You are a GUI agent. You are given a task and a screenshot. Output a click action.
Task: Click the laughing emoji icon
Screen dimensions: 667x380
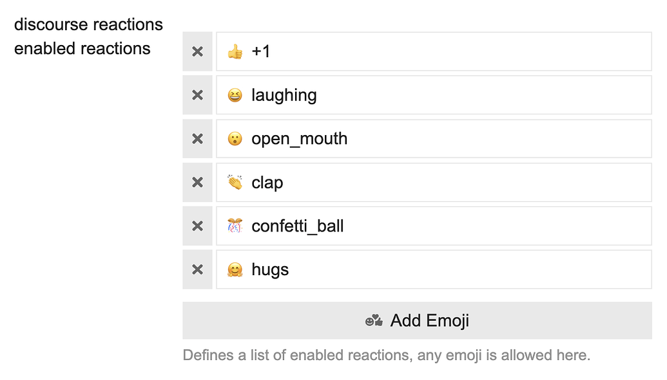(x=235, y=95)
